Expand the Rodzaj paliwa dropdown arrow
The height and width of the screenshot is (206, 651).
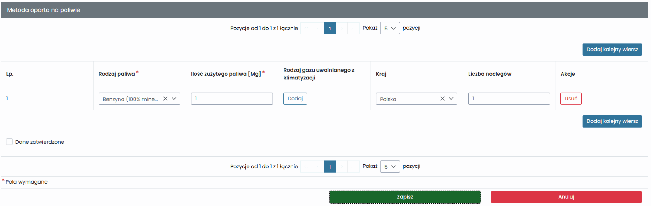pos(174,99)
